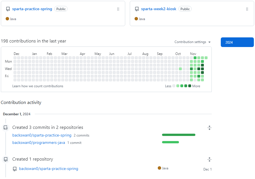Click the light green second legend swatch
255x179 pixels.
pyautogui.click(x=178, y=86)
